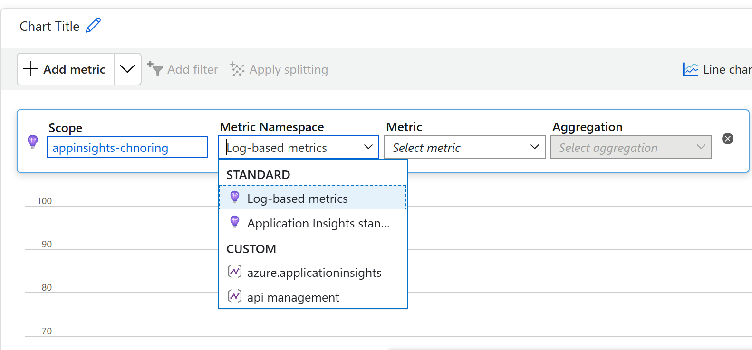Remove metric row with the X icon

coord(728,139)
